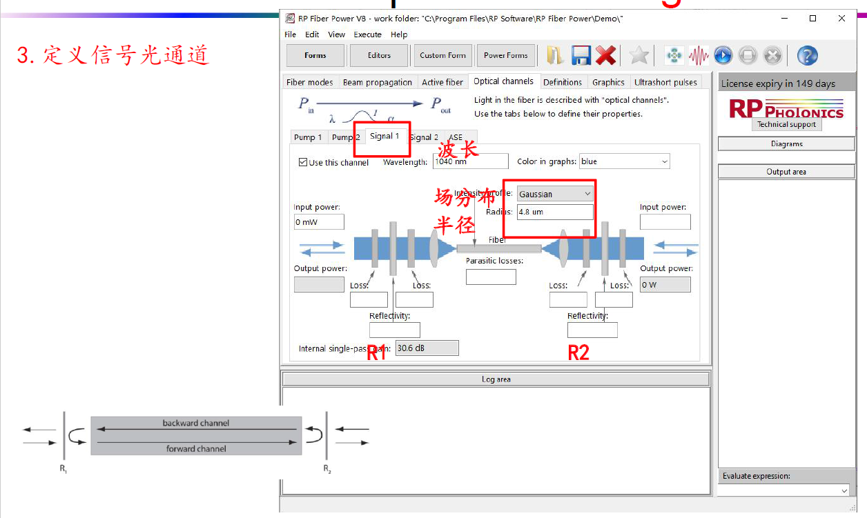Screen dimensions: 867x518
Task: Click the RP Photonics logo
Action: pyautogui.click(x=786, y=109)
